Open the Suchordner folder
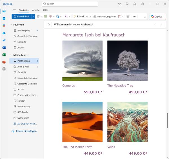 tap(24, 118)
